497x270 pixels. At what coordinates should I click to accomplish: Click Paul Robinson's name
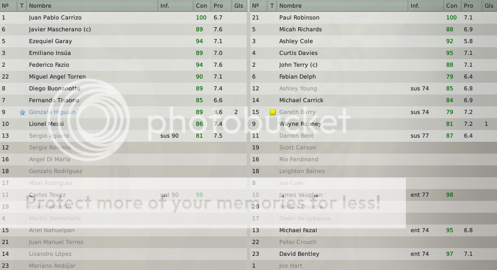pyautogui.click(x=299, y=18)
